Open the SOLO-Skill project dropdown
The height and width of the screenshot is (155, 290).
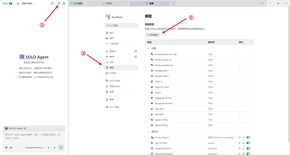point(28,3)
